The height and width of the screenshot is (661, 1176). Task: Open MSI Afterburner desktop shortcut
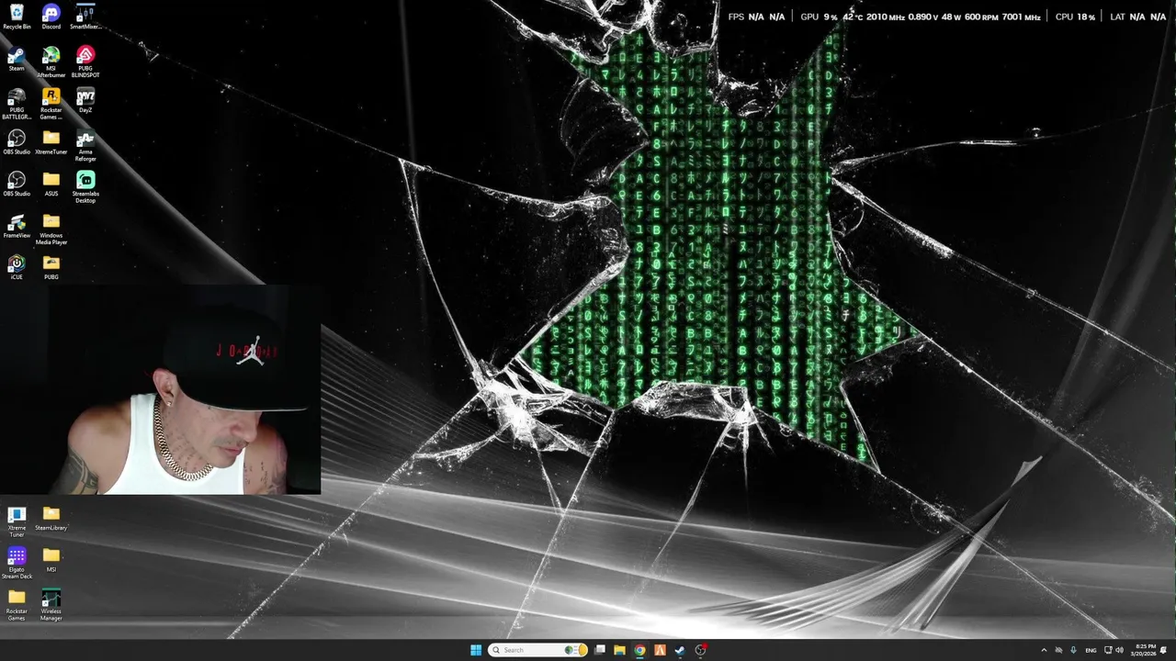click(51, 62)
